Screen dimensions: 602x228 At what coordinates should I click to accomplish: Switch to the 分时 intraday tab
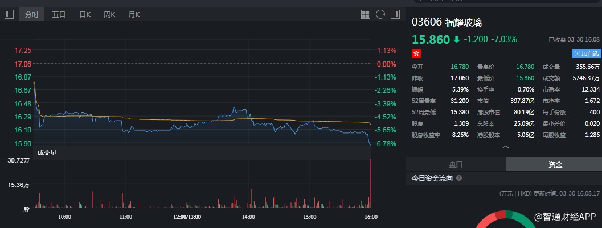pos(32,15)
